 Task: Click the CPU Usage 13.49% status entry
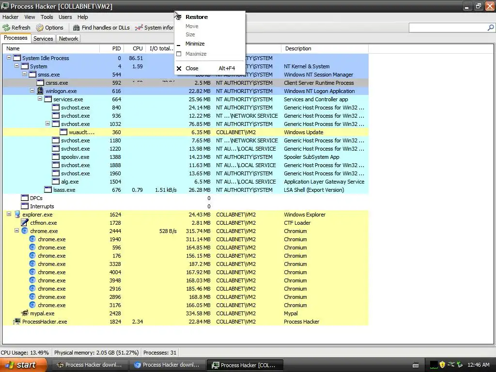(25, 353)
